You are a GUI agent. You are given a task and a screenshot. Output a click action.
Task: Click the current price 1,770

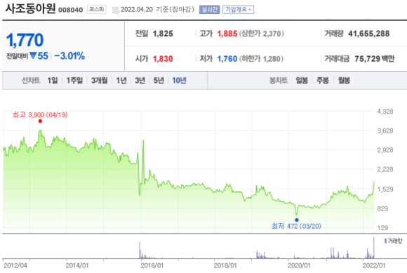(x=25, y=40)
